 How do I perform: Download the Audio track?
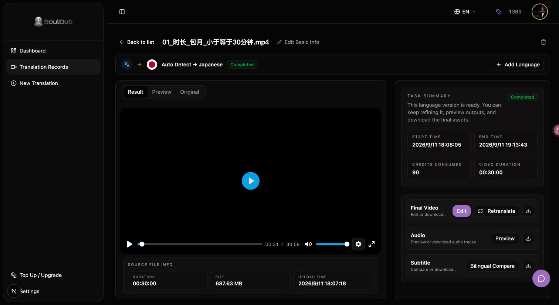[x=528, y=239]
